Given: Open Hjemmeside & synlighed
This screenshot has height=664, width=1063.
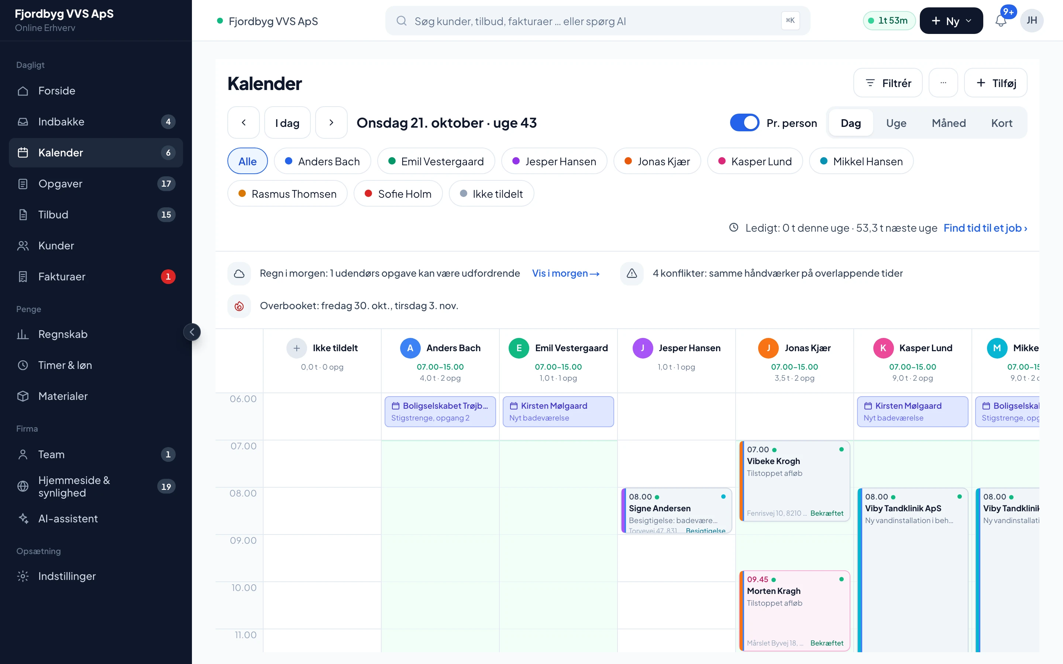Looking at the screenshot, I should (96, 486).
